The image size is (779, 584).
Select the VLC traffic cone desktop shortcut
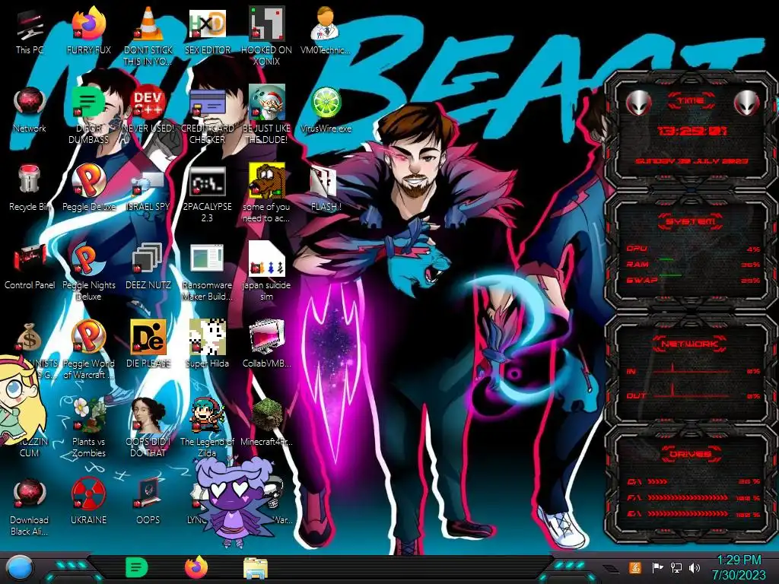(148, 36)
